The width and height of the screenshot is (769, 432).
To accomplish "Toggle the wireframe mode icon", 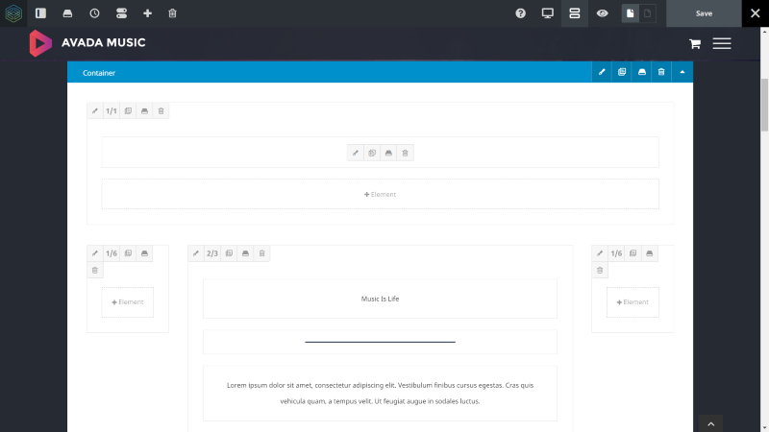I will pyautogui.click(x=575, y=13).
